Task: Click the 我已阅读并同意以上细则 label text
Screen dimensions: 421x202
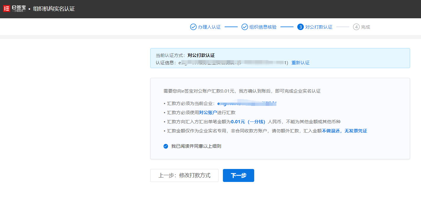Action: [x=196, y=146]
